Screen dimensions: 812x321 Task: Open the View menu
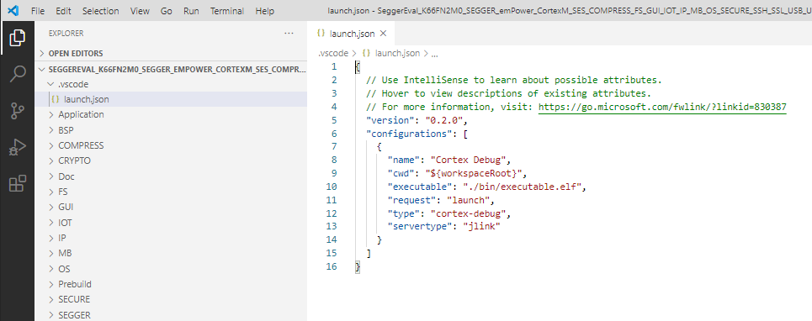pos(140,11)
